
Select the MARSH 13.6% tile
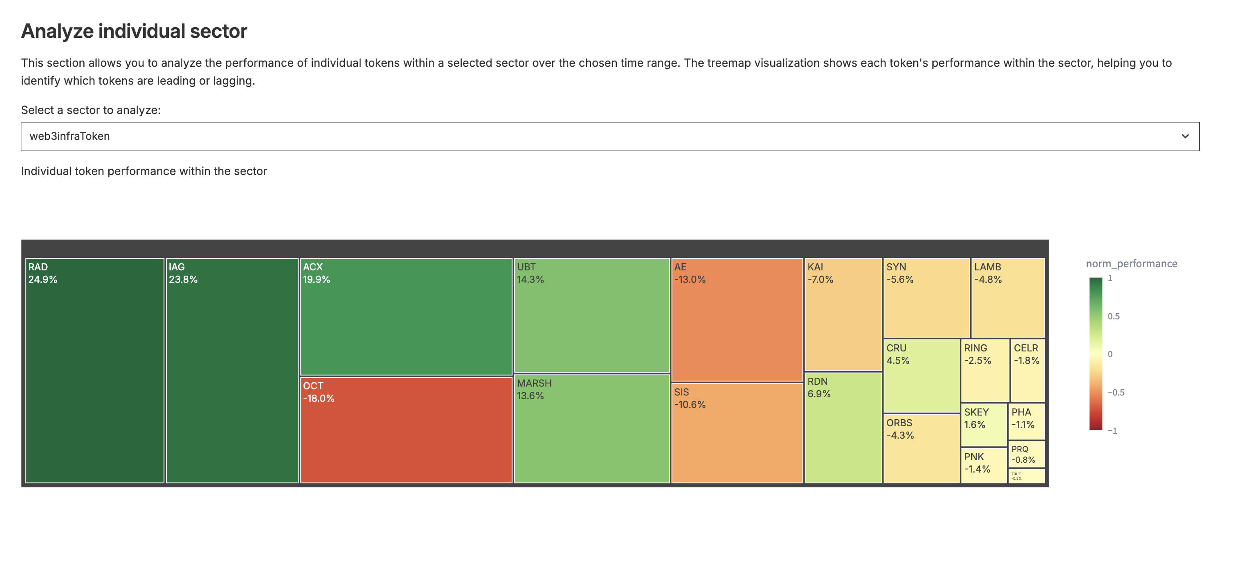[x=591, y=429]
